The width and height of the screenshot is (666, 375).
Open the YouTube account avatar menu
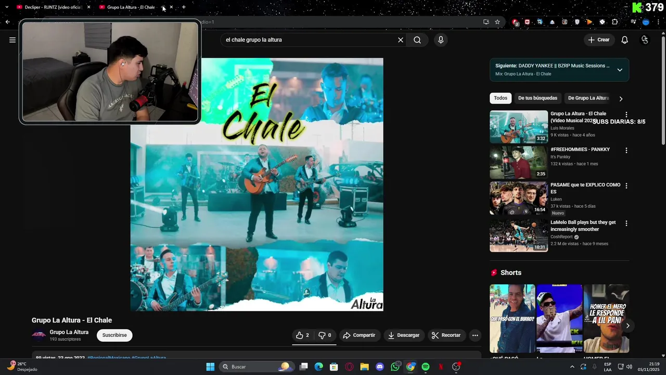pyautogui.click(x=645, y=40)
